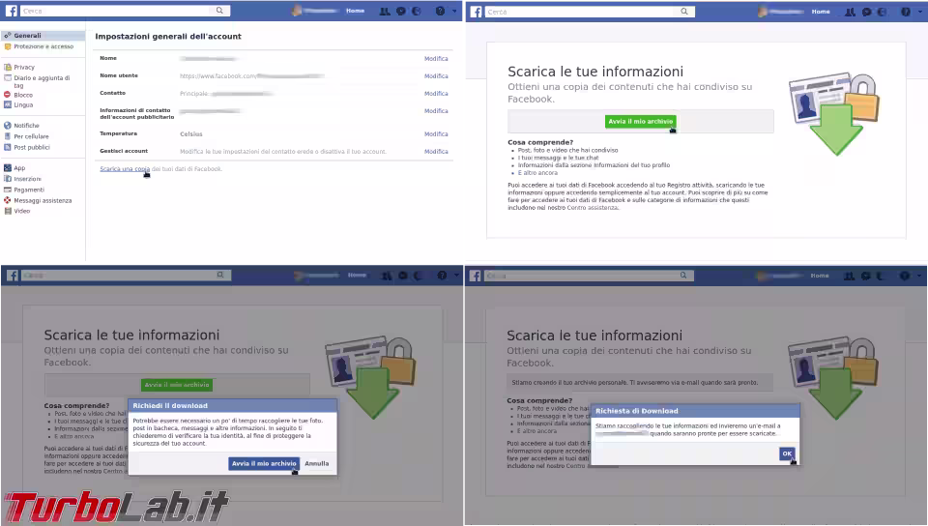Click the App icon in the sidebar

click(7, 168)
